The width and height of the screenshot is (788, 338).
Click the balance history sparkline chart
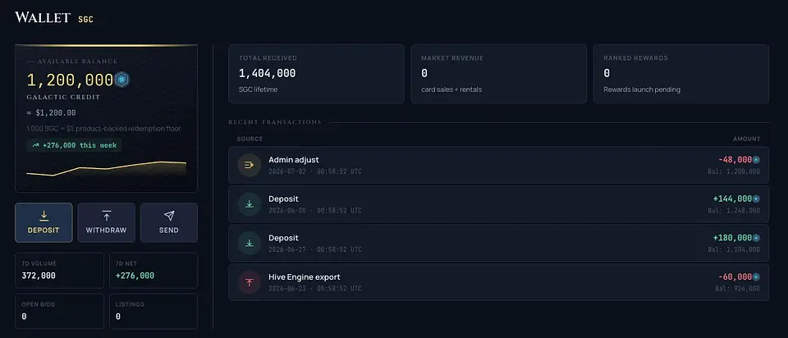[x=107, y=169]
